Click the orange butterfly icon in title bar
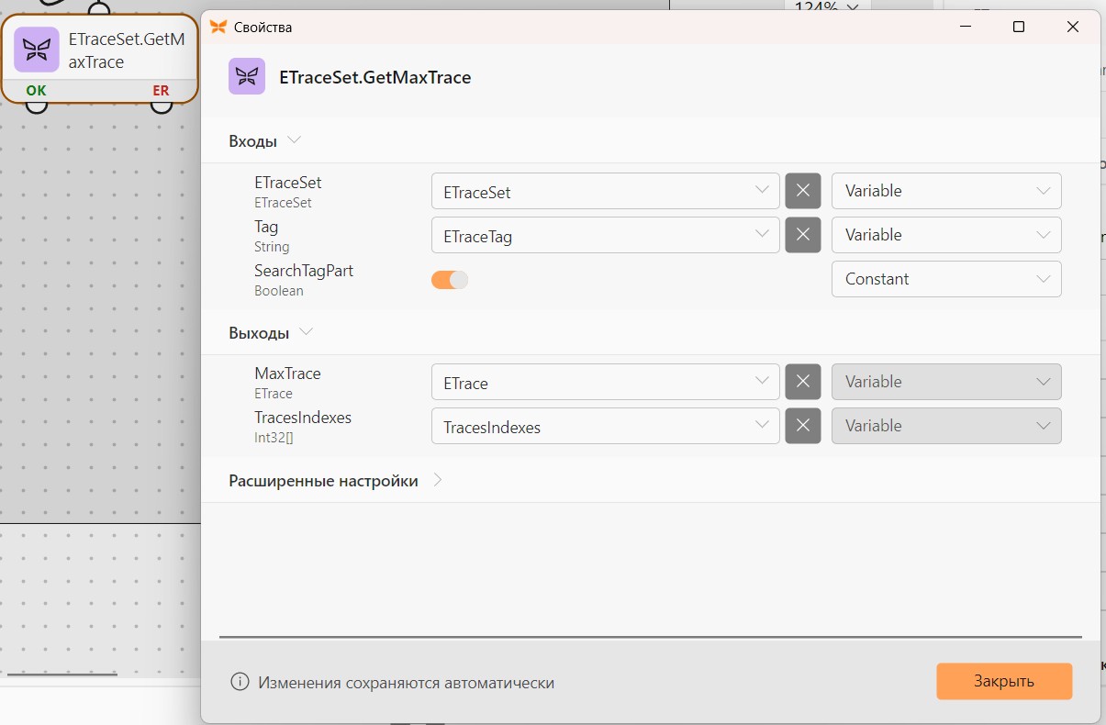Screen dimensions: 1106x725 point(218,27)
